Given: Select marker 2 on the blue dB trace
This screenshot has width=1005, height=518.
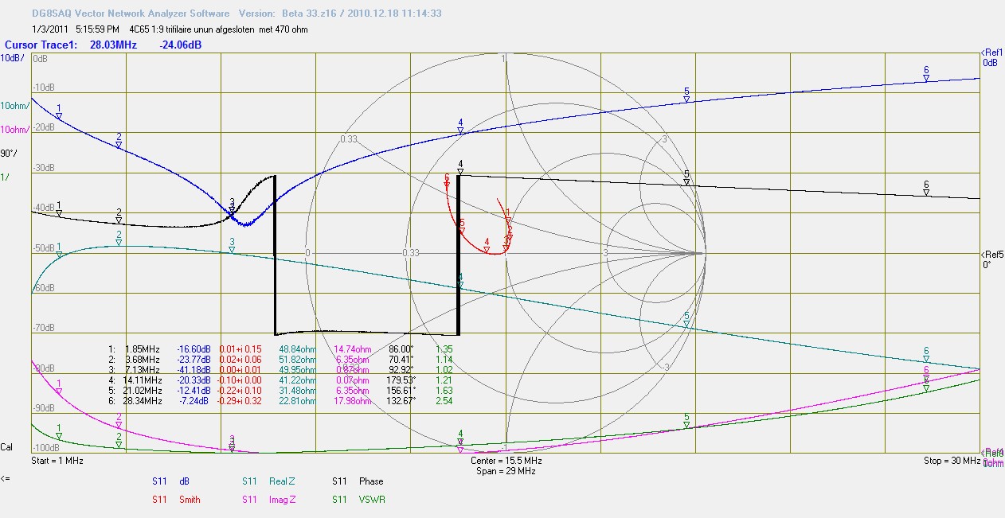Looking at the screenshot, I should (119, 142).
